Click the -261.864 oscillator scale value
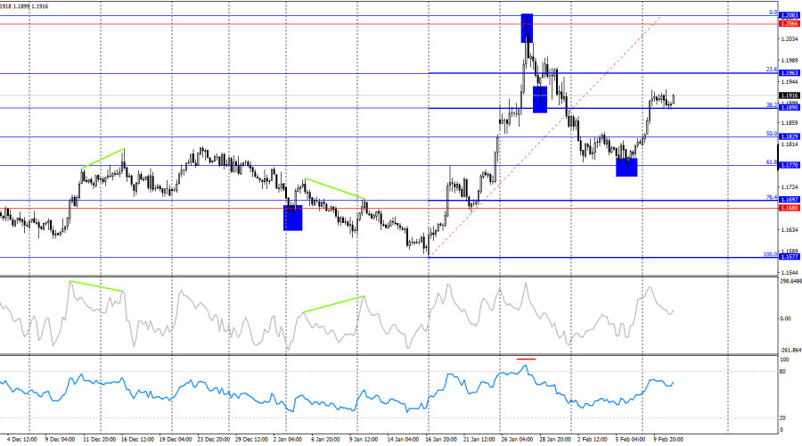 click(790, 351)
